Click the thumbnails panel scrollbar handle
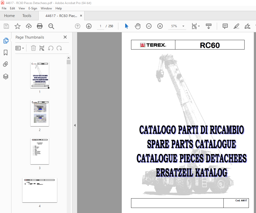Screen dimensions: 256x213 [68, 62]
